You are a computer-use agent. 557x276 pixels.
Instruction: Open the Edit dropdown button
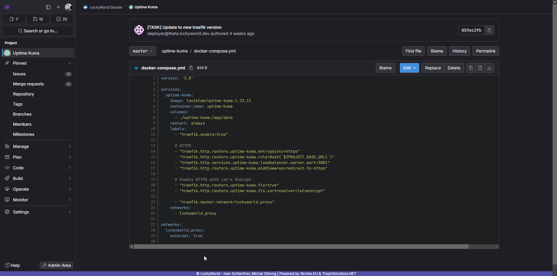coord(409,68)
